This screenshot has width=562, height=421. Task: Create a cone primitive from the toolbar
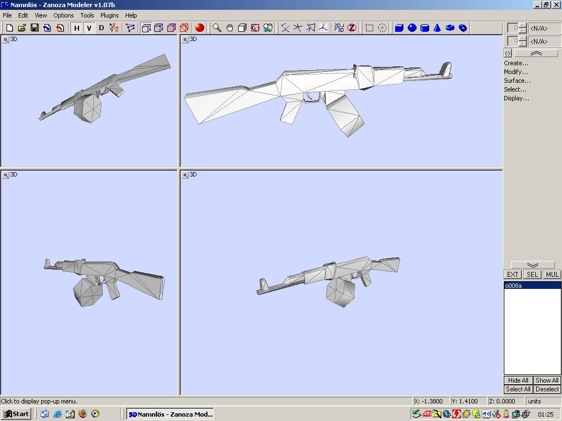pos(437,28)
